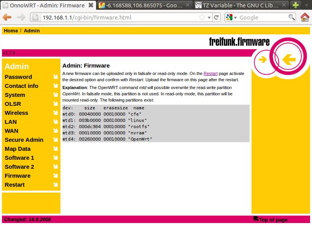Screen dimensions: 312x225
Task: Open the Restart link in the text
Action: 210,73
